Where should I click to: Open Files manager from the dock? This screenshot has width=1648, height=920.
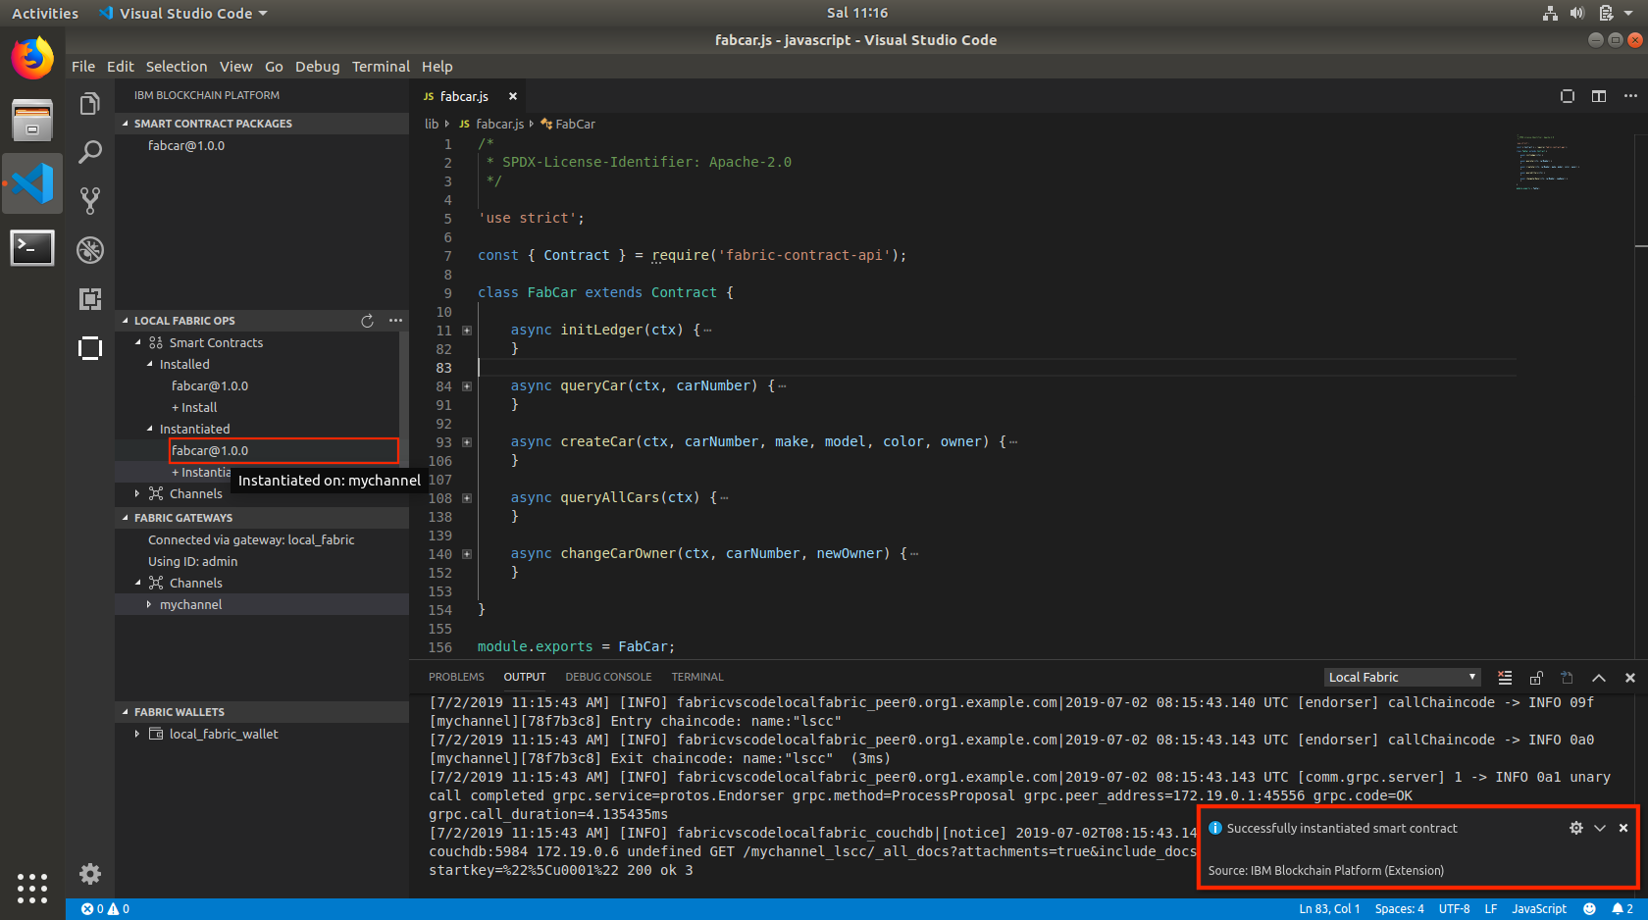point(32,120)
